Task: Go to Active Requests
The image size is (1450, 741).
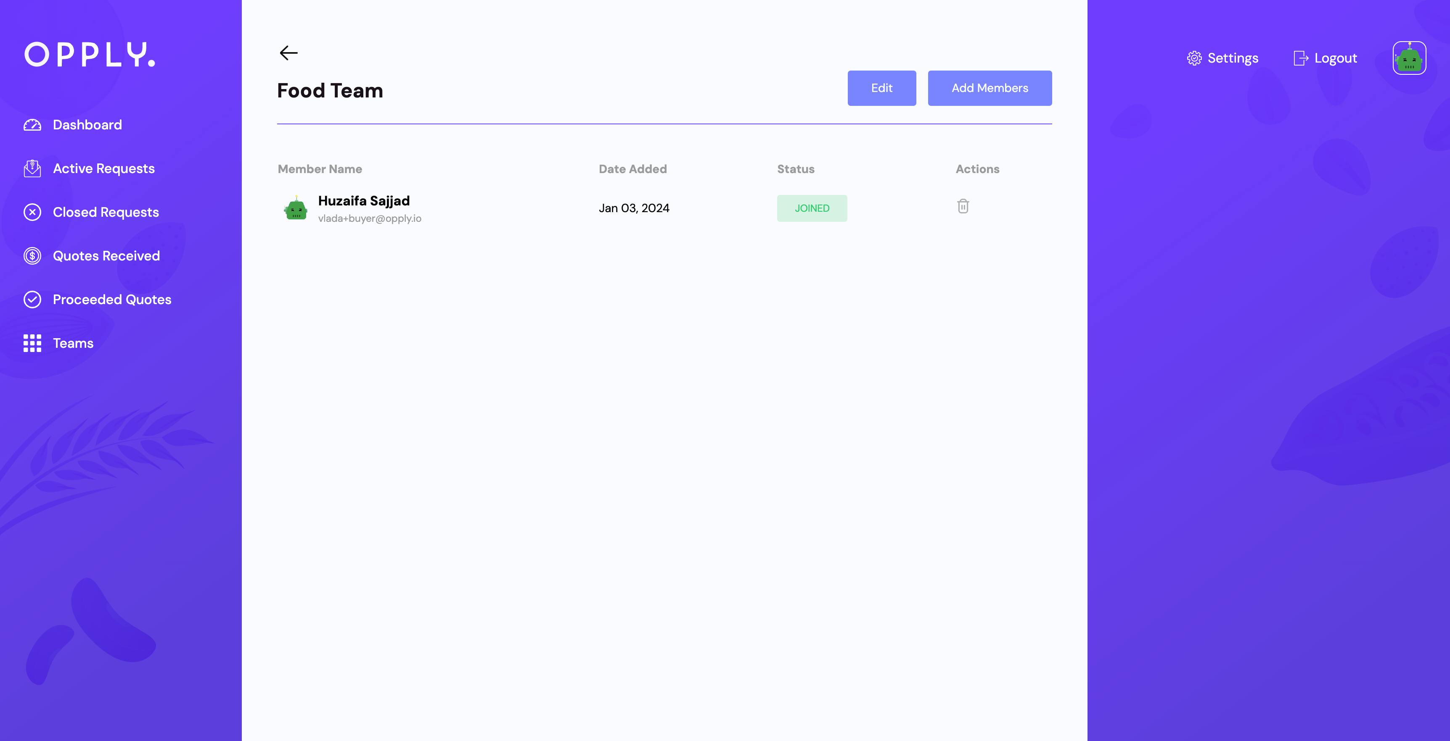Action: point(103,169)
